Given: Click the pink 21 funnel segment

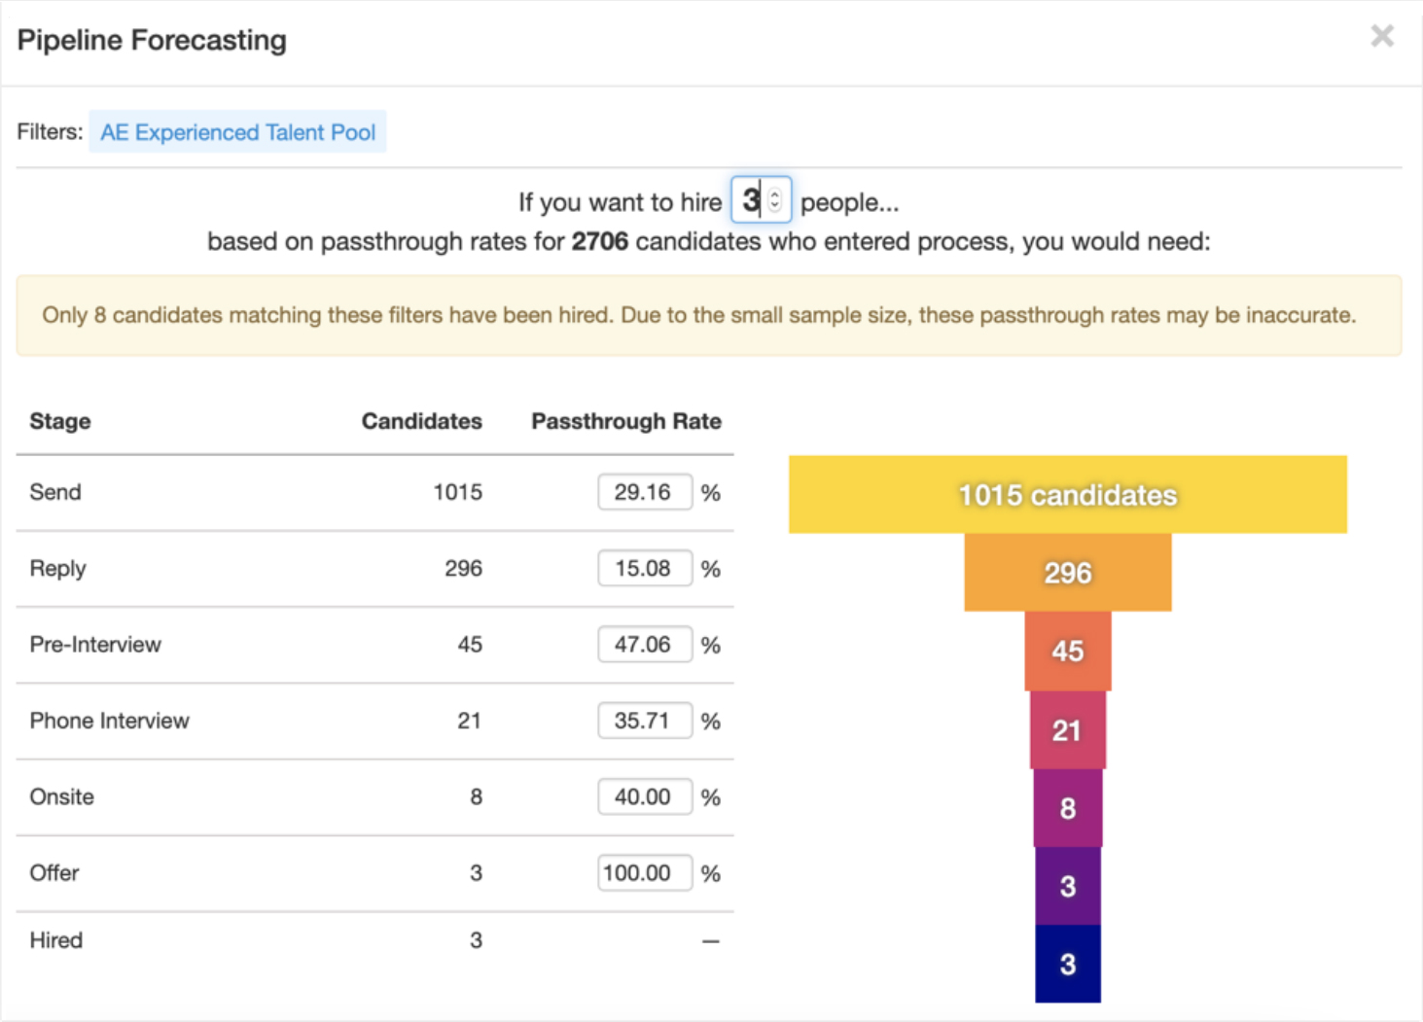Looking at the screenshot, I should pyautogui.click(x=1067, y=730).
